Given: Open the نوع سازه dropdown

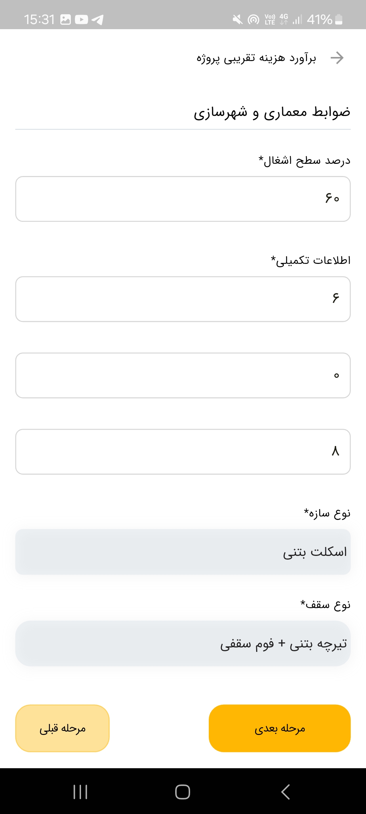Looking at the screenshot, I should [183, 552].
